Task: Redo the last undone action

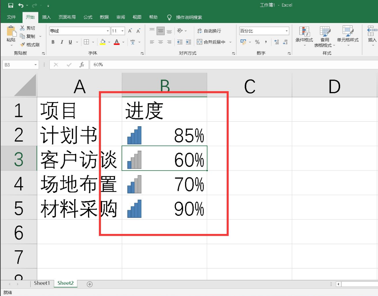Action: tap(34, 5)
